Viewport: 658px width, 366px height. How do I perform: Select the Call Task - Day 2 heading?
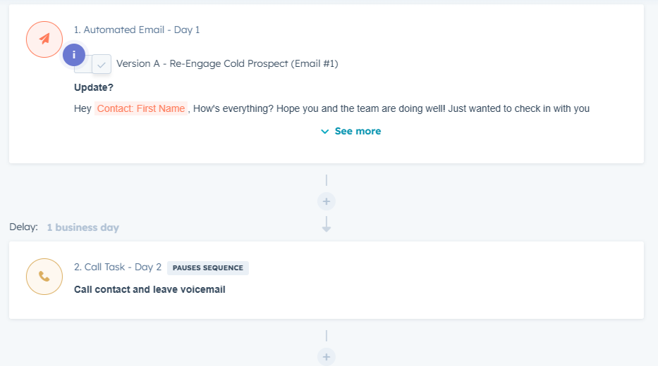[118, 267]
